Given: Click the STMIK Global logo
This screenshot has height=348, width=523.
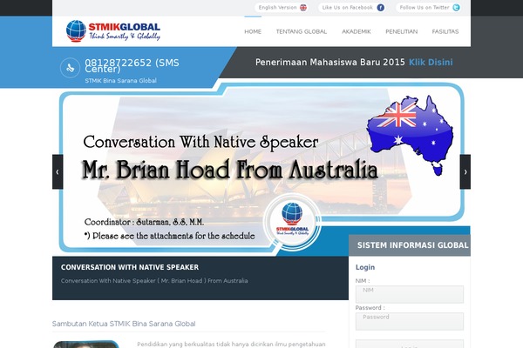Looking at the screenshot, I should [113, 30].
